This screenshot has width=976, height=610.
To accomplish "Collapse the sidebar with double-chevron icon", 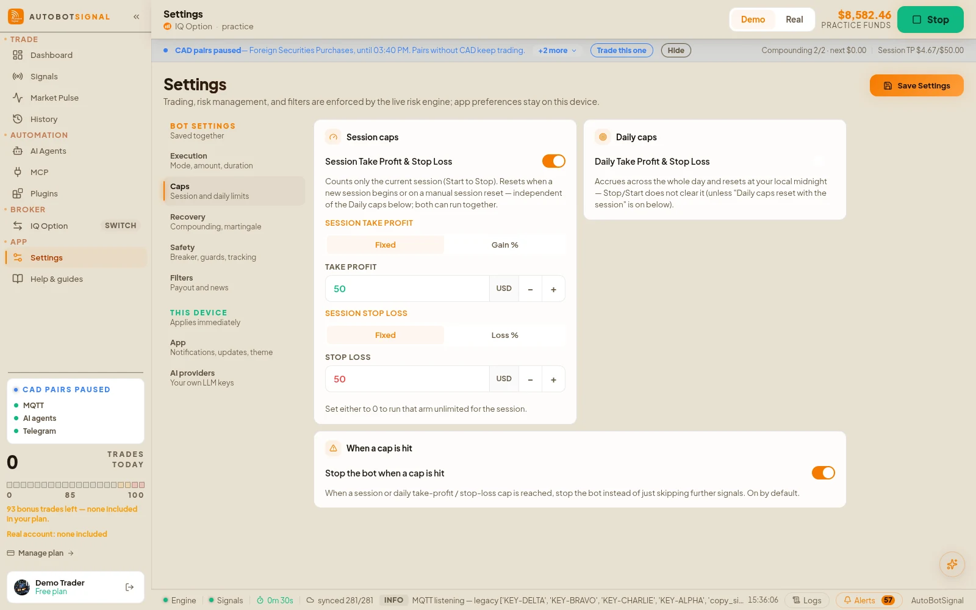I will point(136,16).
